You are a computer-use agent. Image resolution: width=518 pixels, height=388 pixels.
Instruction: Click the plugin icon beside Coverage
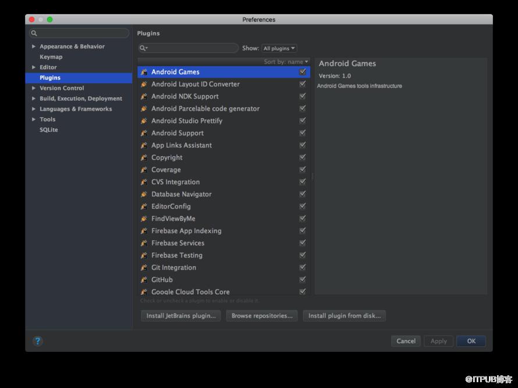click(144, 170)
